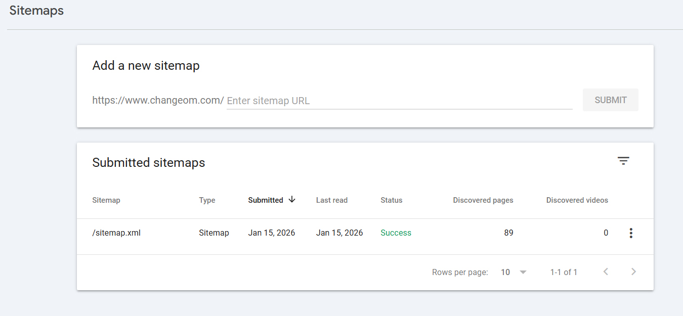Screen dimensions: 683x316
Task: Click the Discovered videos column header
Action: (577, 200)
